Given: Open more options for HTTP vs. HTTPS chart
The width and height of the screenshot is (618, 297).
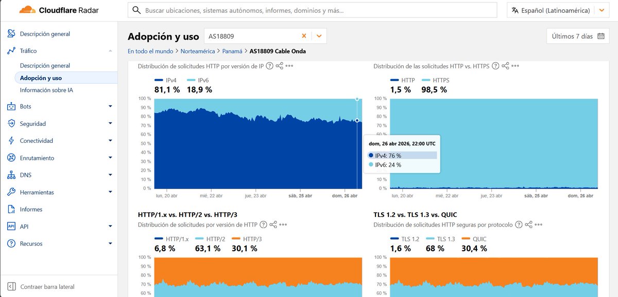Looking at the screenshot, I should pyautogui.click(x=515, y=66).
